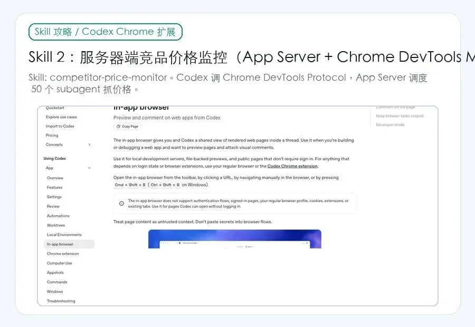475x327 pixels.
Task: Open the Overview page in sidebar
Action: click(x=55, y=178)
